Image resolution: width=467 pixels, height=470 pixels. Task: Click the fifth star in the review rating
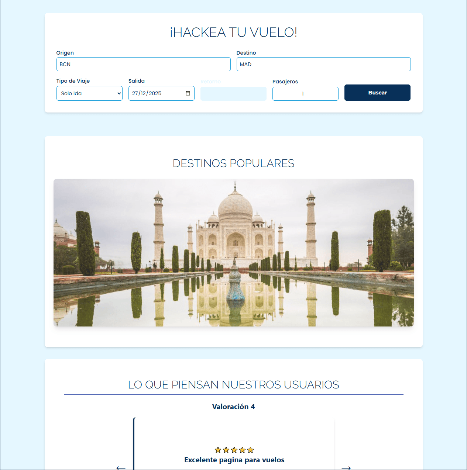tap(250, 450)
